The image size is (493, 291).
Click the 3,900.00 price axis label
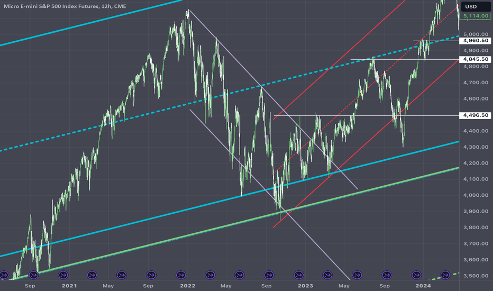(476, 211)
